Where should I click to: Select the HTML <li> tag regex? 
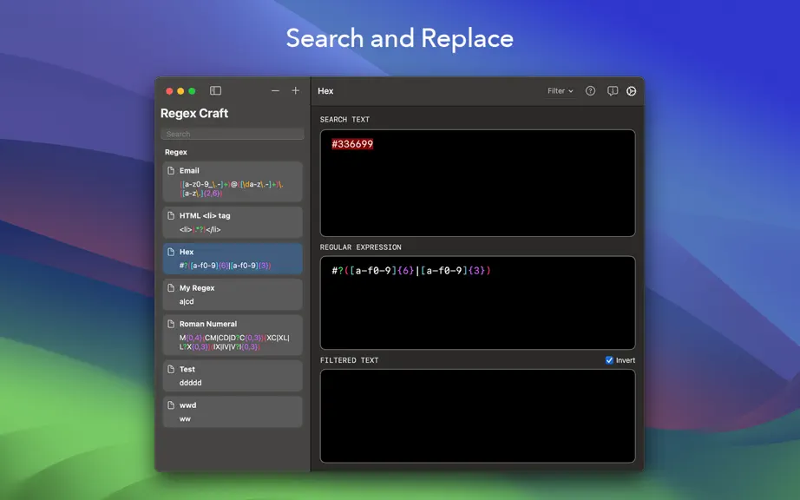pyautogui.click(x=233, y=222)
